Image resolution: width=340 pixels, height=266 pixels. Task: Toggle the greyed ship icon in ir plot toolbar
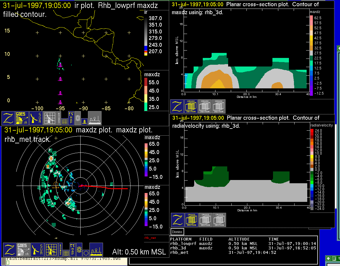[x=95, y=118]
